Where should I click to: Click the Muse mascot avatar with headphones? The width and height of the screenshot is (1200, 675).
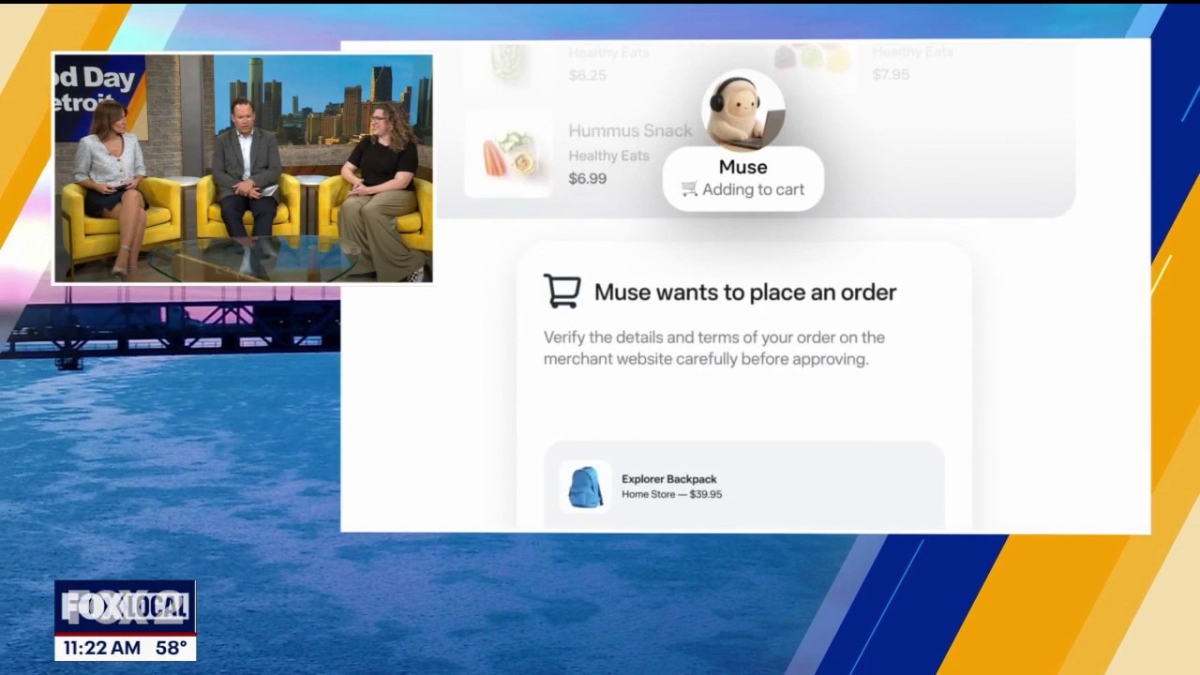point(743,111)
